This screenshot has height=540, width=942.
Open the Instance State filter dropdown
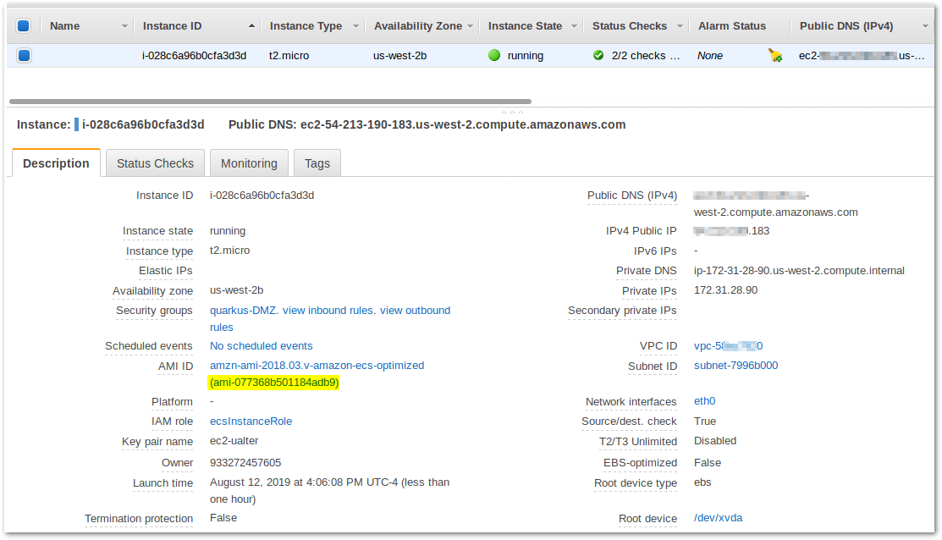pyautogui.click(x=574, y=26)
